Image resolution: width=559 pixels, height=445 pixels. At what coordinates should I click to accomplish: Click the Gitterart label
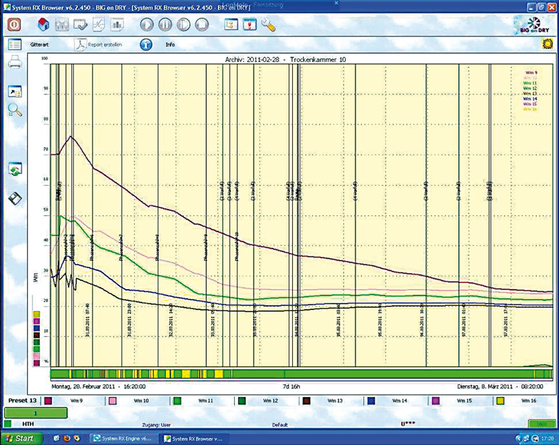(40, 45)
